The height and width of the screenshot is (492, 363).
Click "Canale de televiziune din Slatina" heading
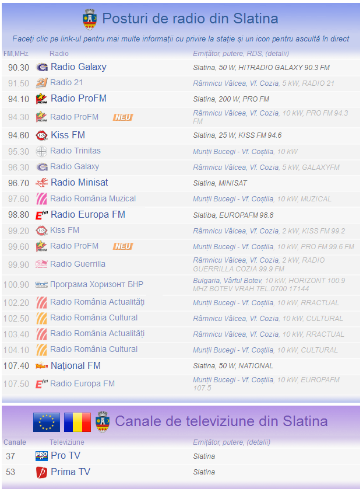[221, 421]
